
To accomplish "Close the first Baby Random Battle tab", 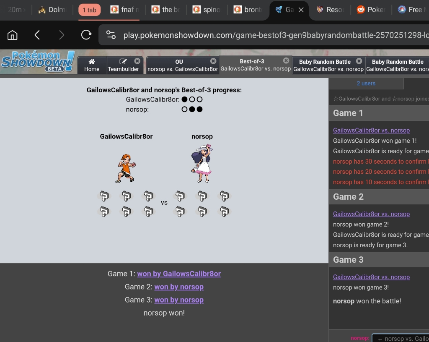I will tap(359, 61).
